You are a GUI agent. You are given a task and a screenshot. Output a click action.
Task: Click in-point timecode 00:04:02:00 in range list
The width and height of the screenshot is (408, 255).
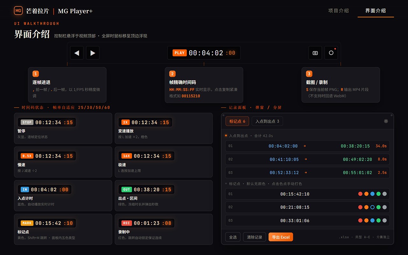point(283,146)
